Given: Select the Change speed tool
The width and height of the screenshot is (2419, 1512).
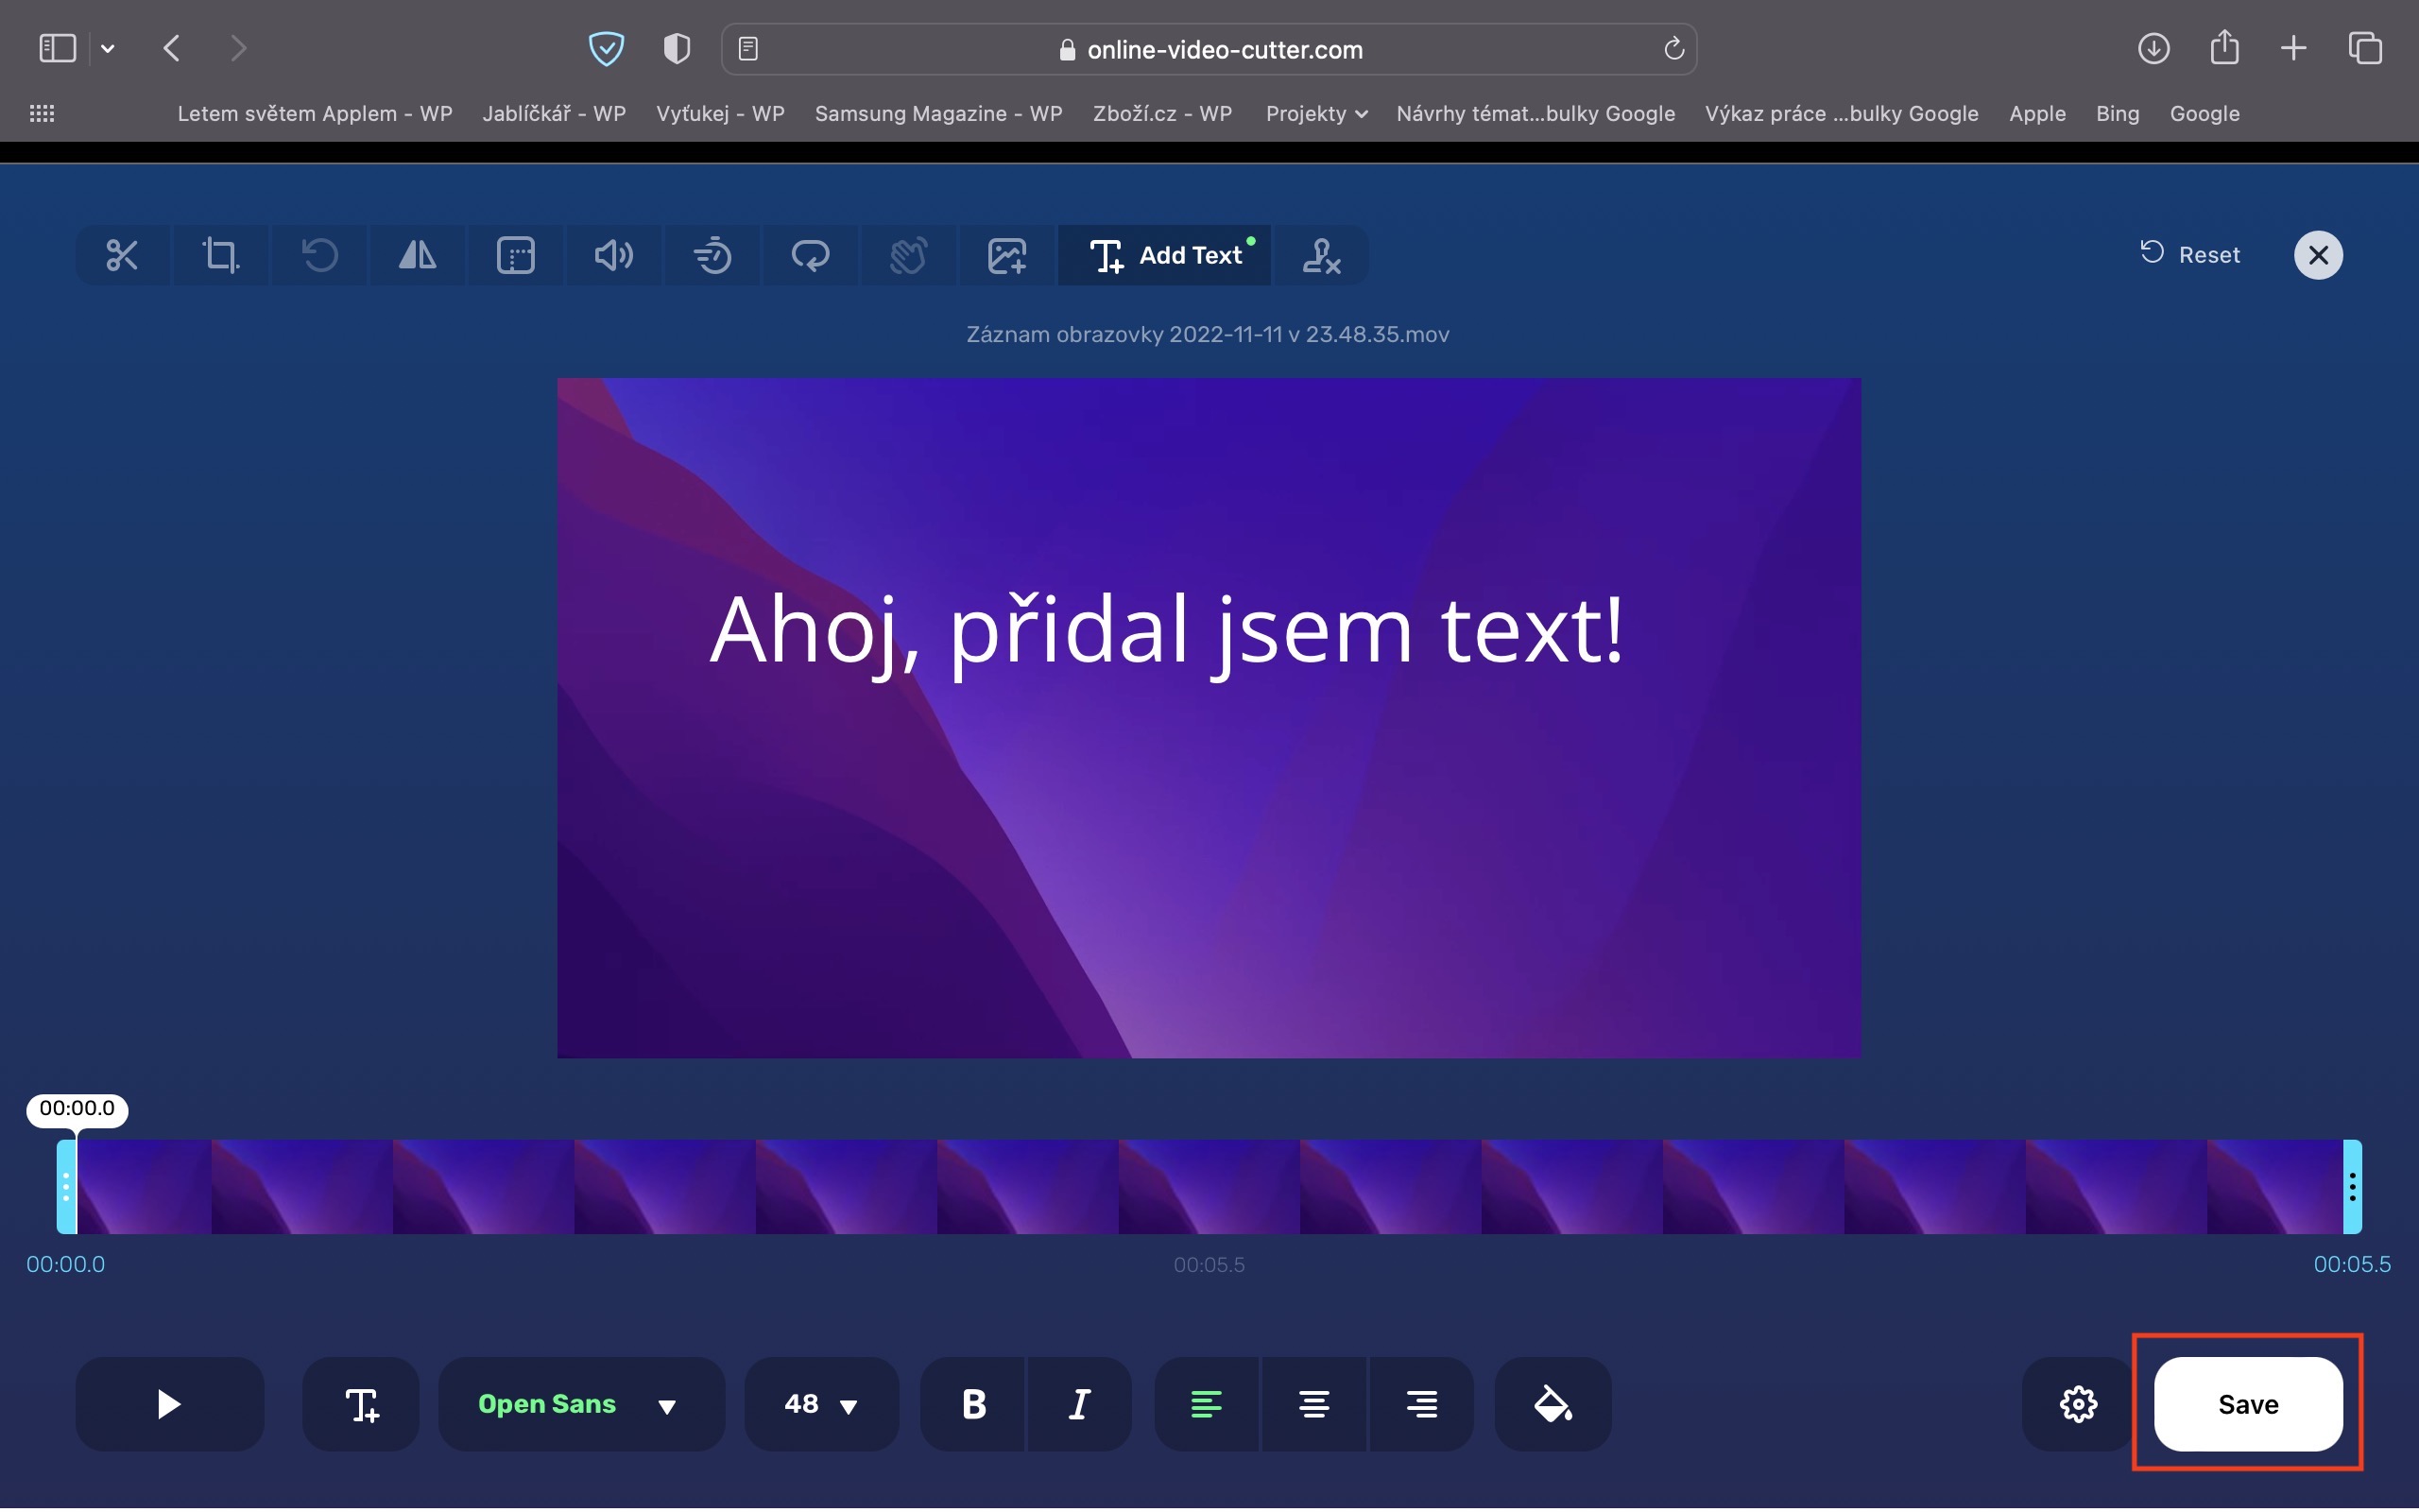Looking at the screenshot, I should click(712, 255).
